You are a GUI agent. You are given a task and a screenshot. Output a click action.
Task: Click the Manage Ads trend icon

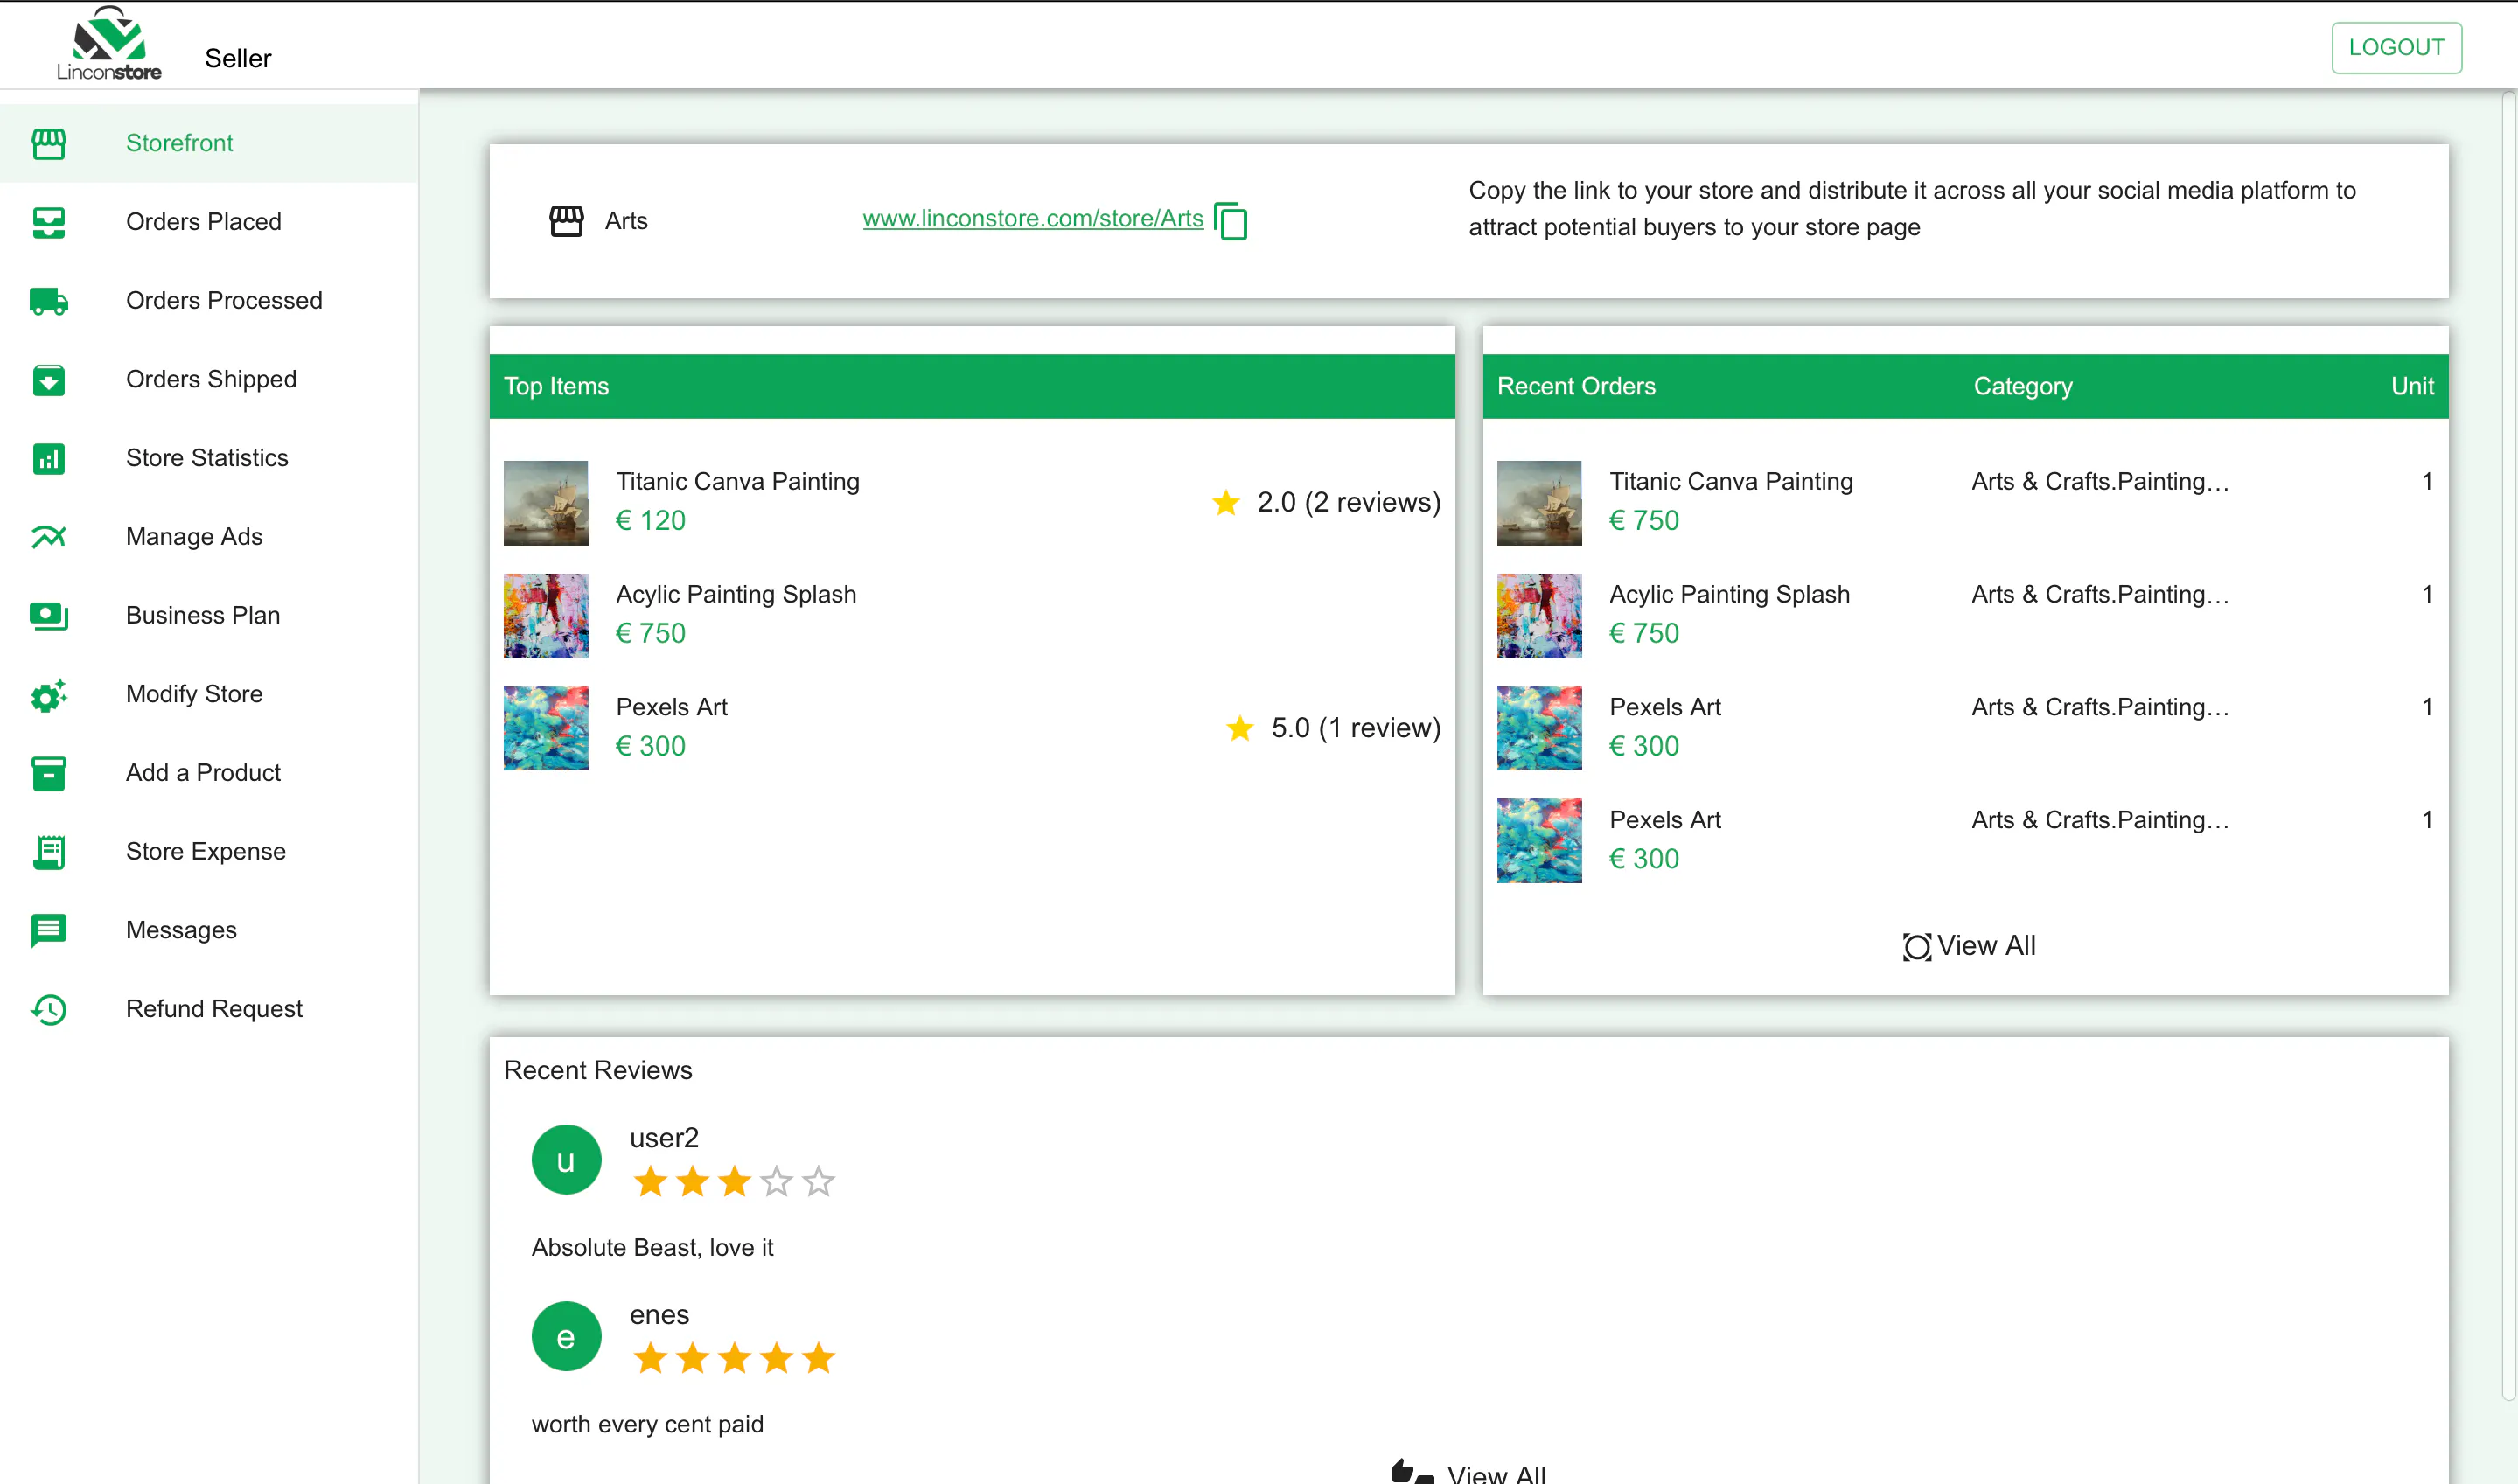pos(48,537)
